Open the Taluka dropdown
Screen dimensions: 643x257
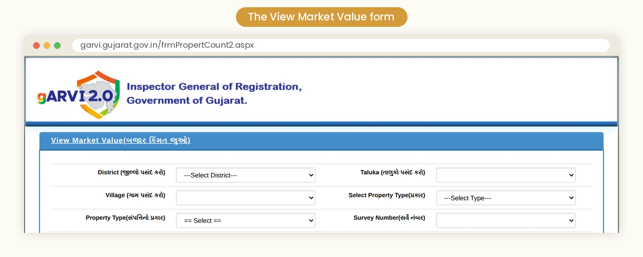coord(506,175)
